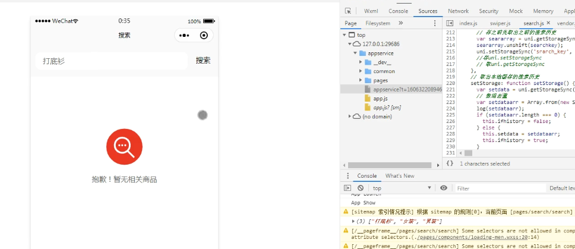This screenshot has width=575, height=249.
Task: Click the 1 characters selected status text
Action: coord(485,163)
